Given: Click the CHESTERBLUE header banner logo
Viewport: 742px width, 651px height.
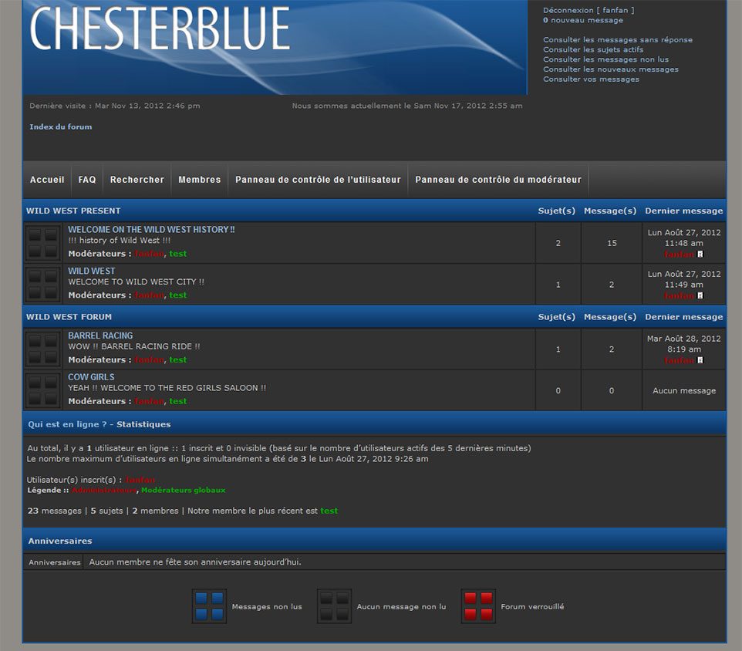Looking at the screenshot, I should (x=160, y=31).
